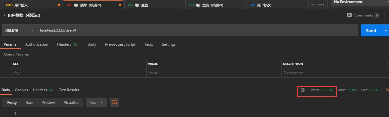
Task: Open the DELETE method dropdown
Action: pyautogui.click(x=20, y=30)
